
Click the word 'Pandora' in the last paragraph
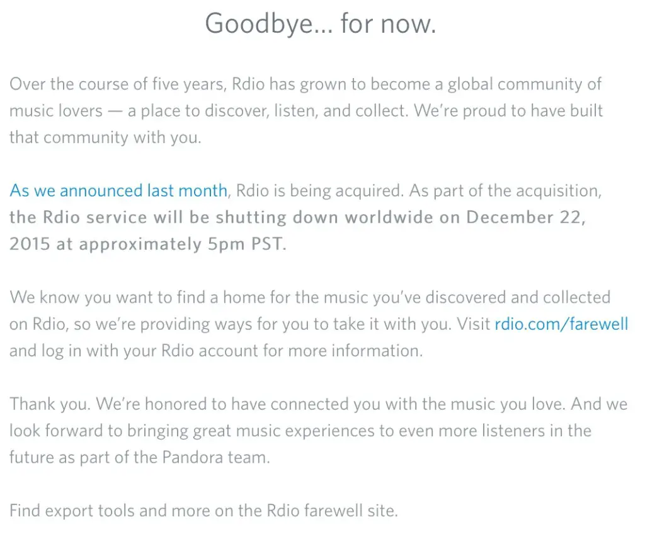coord(193,457)
